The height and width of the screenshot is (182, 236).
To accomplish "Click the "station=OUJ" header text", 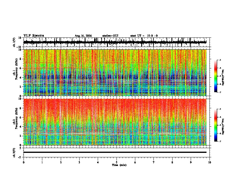I will point(110,36).
